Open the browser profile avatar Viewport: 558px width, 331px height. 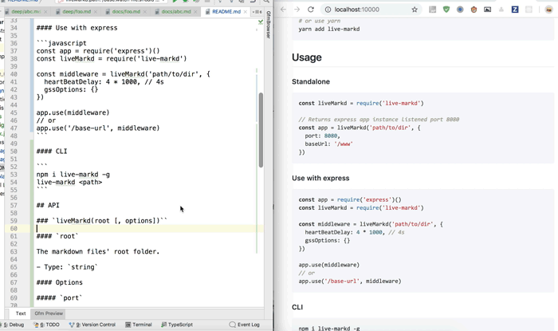[549, 10]
